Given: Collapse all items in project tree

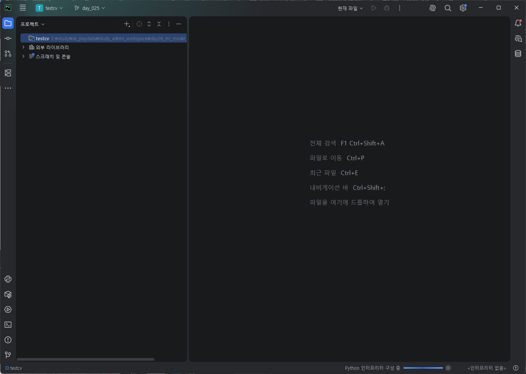Looking at the screenshot, I should tap(159, 24).
